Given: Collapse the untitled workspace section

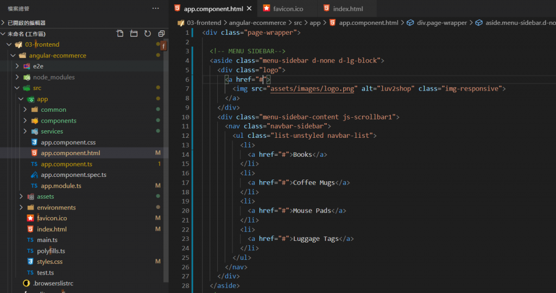Looking at the screenshot, I should click(3, 34).
